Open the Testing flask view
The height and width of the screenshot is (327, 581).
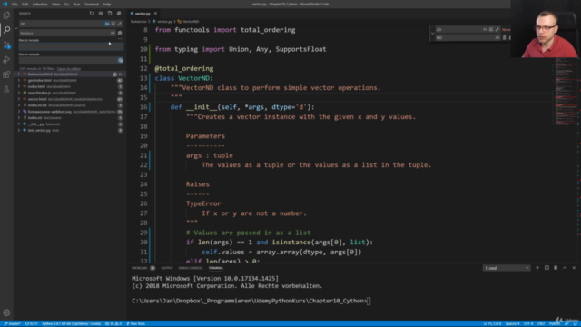click(x=6, y=89)
